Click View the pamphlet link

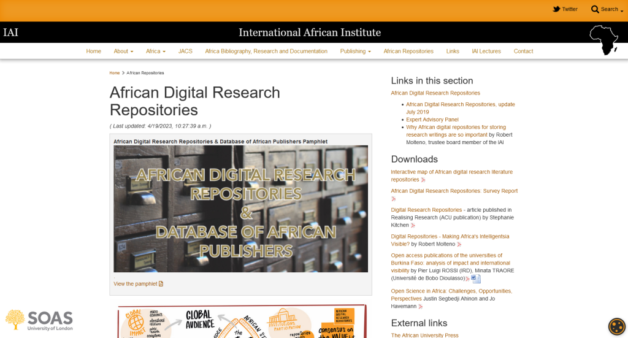136,284
